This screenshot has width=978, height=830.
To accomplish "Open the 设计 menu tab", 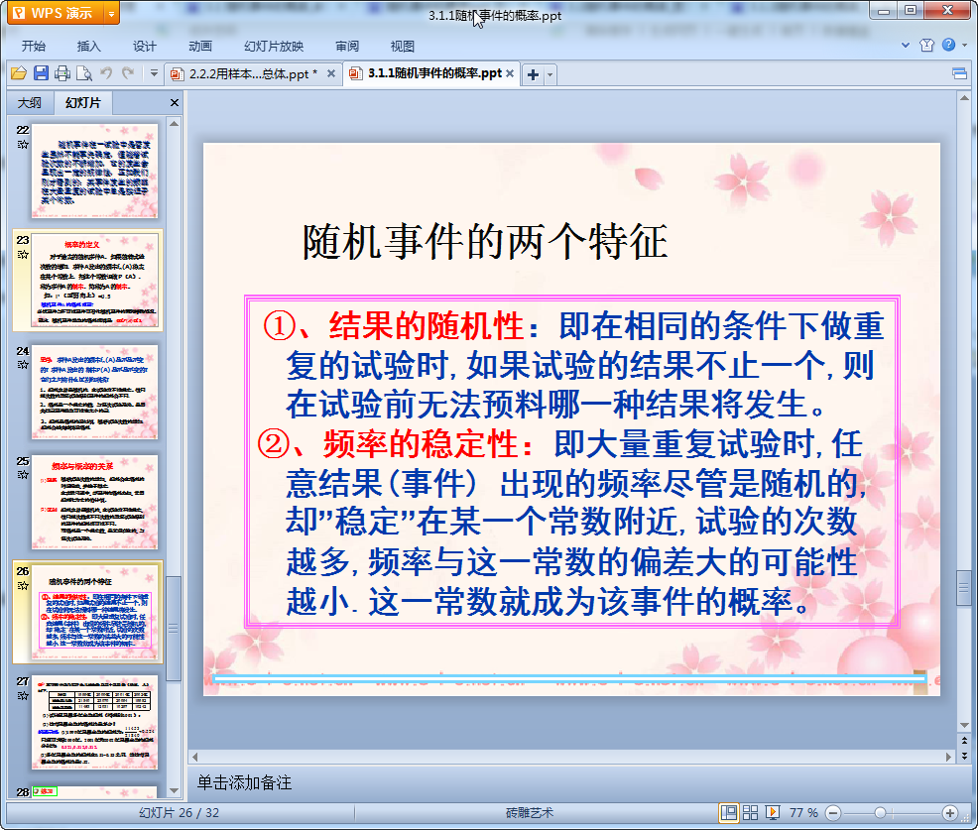I will (144, 47).
